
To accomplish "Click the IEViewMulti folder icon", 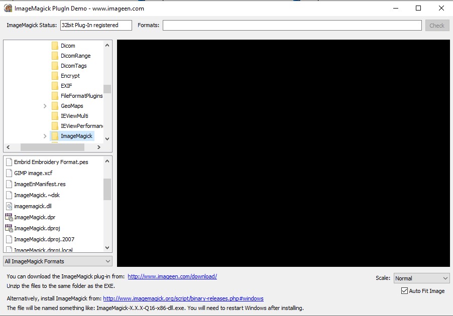I will pyautogui.click(x=55, y=116).
